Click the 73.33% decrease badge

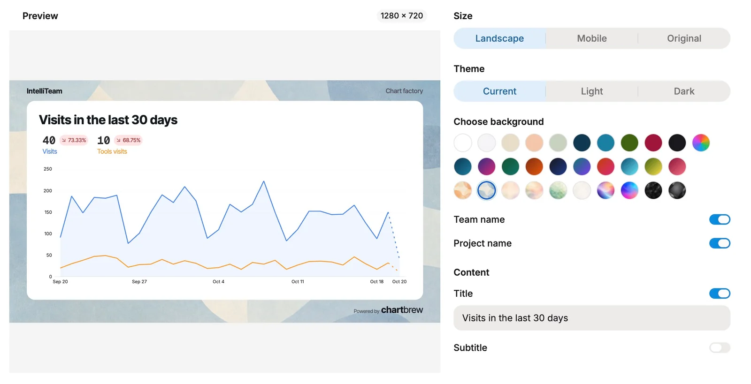point(74,140)
